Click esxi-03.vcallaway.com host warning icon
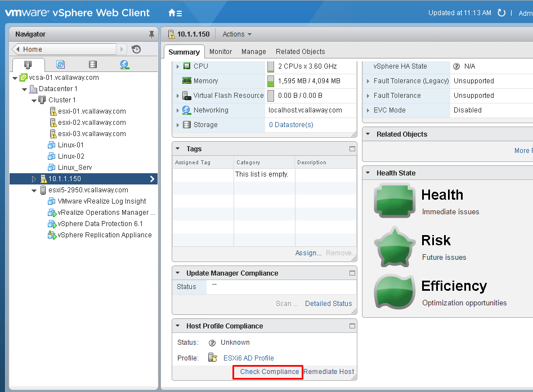 tap(53, 134)
